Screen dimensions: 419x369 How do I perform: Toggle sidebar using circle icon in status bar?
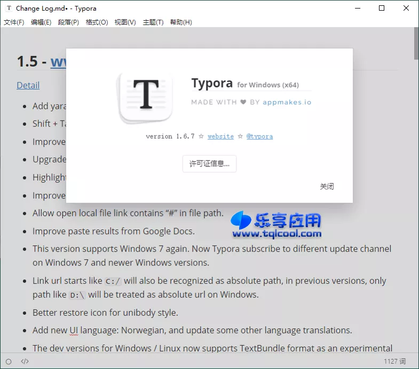tap(9, 362)
